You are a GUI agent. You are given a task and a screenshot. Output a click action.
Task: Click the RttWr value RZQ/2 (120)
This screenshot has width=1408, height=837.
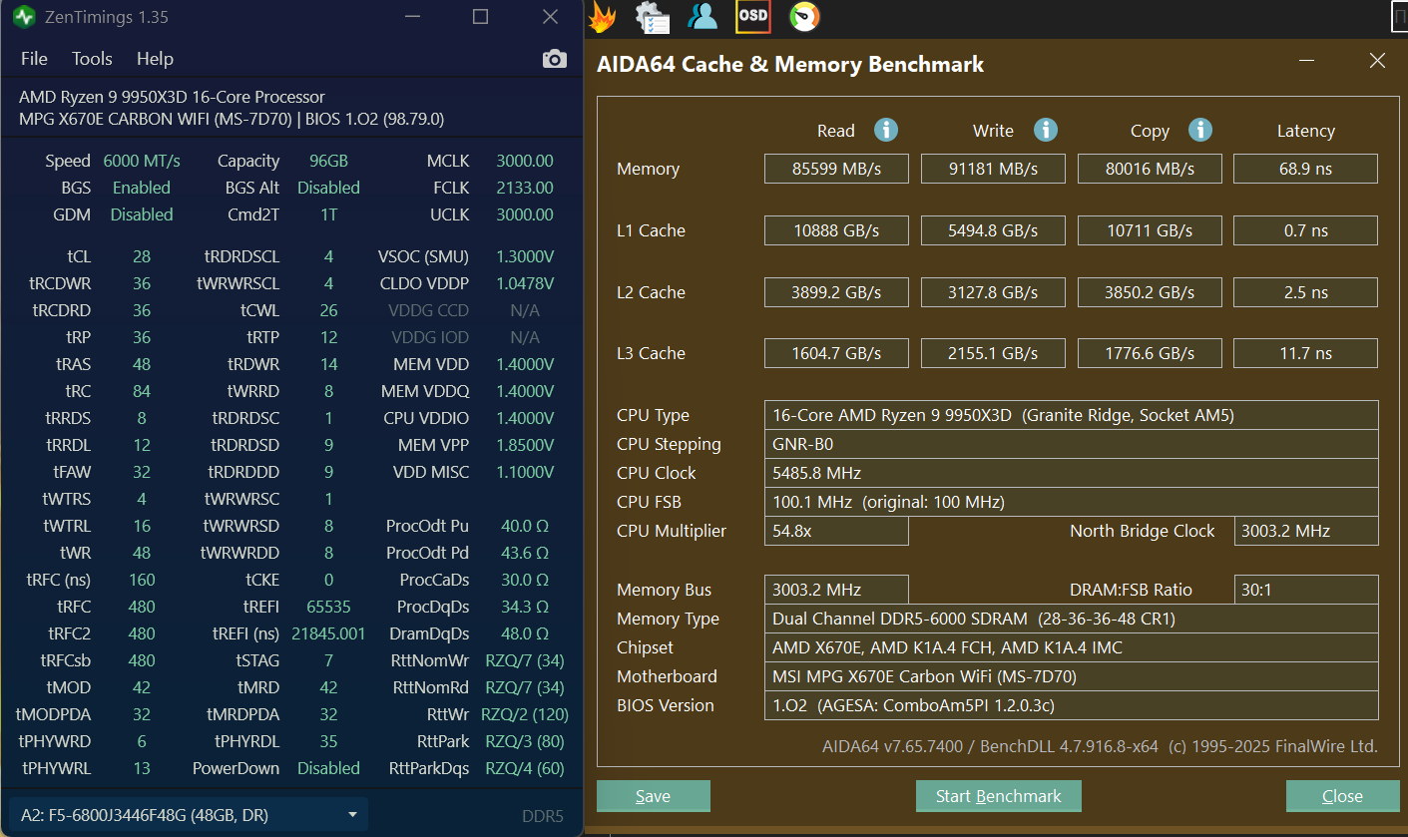525,714
